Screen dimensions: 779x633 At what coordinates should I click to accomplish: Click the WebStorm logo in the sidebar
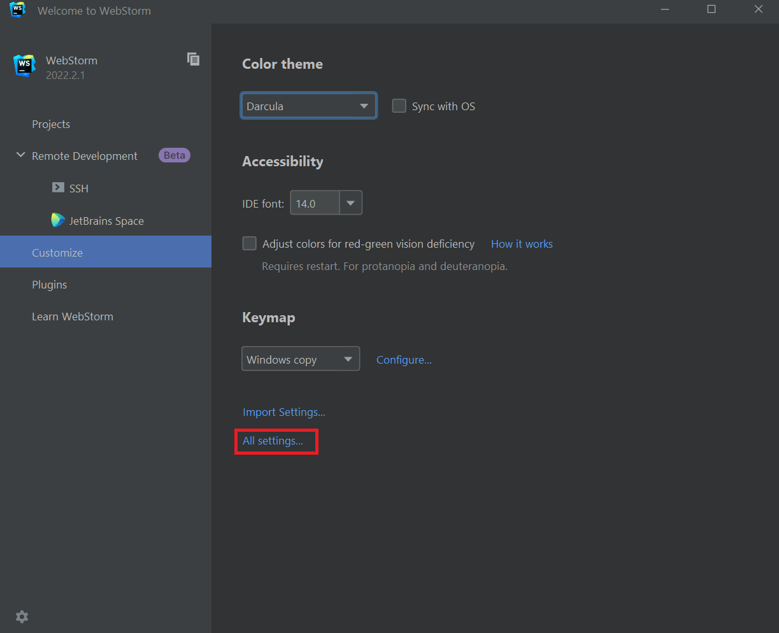tap(24, 66)
